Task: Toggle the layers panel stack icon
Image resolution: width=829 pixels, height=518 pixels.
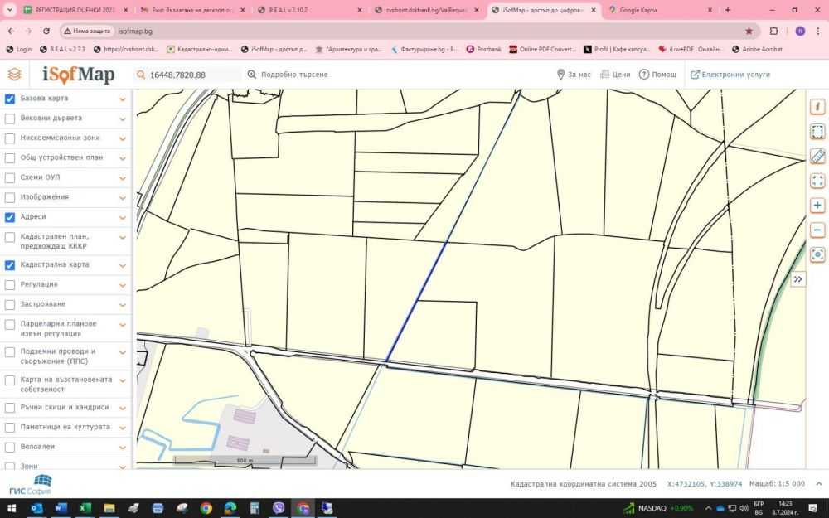Action: 14,75
